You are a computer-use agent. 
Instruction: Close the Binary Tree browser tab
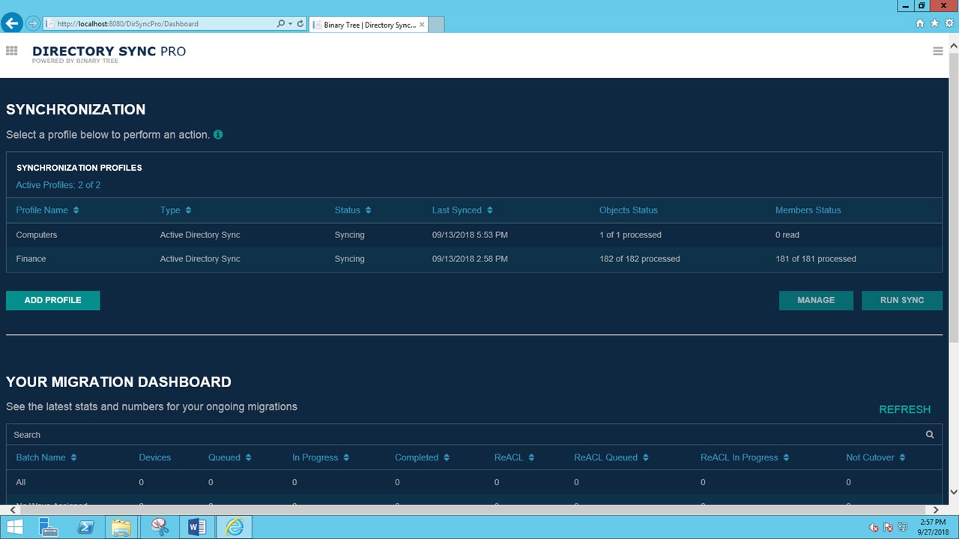click(422, 25)
